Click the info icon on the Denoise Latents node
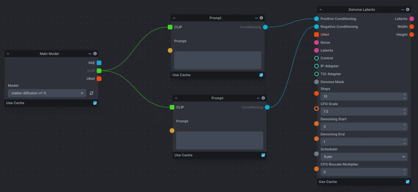This screenshot has width=418, height=192. [408, 9]
